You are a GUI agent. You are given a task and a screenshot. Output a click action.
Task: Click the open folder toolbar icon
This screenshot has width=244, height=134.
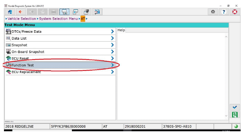[x=42, y=12]
